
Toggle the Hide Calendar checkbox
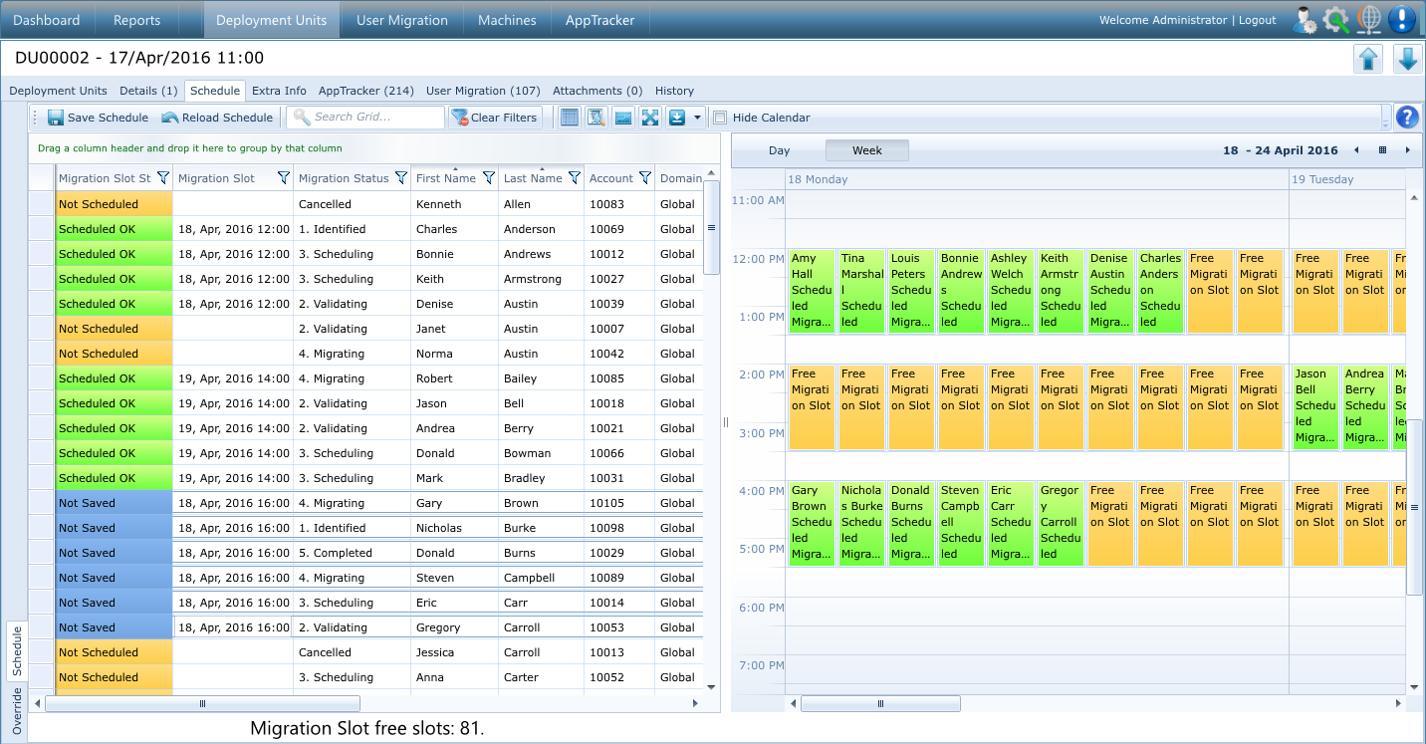pos(720,118)
